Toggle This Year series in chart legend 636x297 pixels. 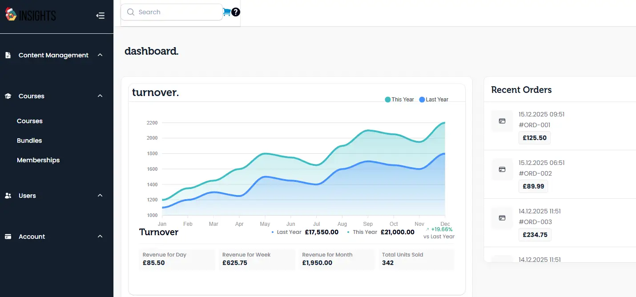click(399, 100)
